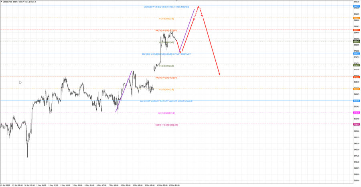The image size is (361, 187).
Task: Click the green 5742.2 price tag
Action: 357,66
